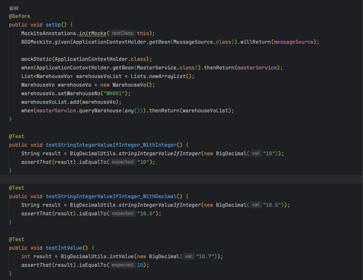Click the Lists.newArrayList call
This screenshot has height=280, width=363.
161,76
